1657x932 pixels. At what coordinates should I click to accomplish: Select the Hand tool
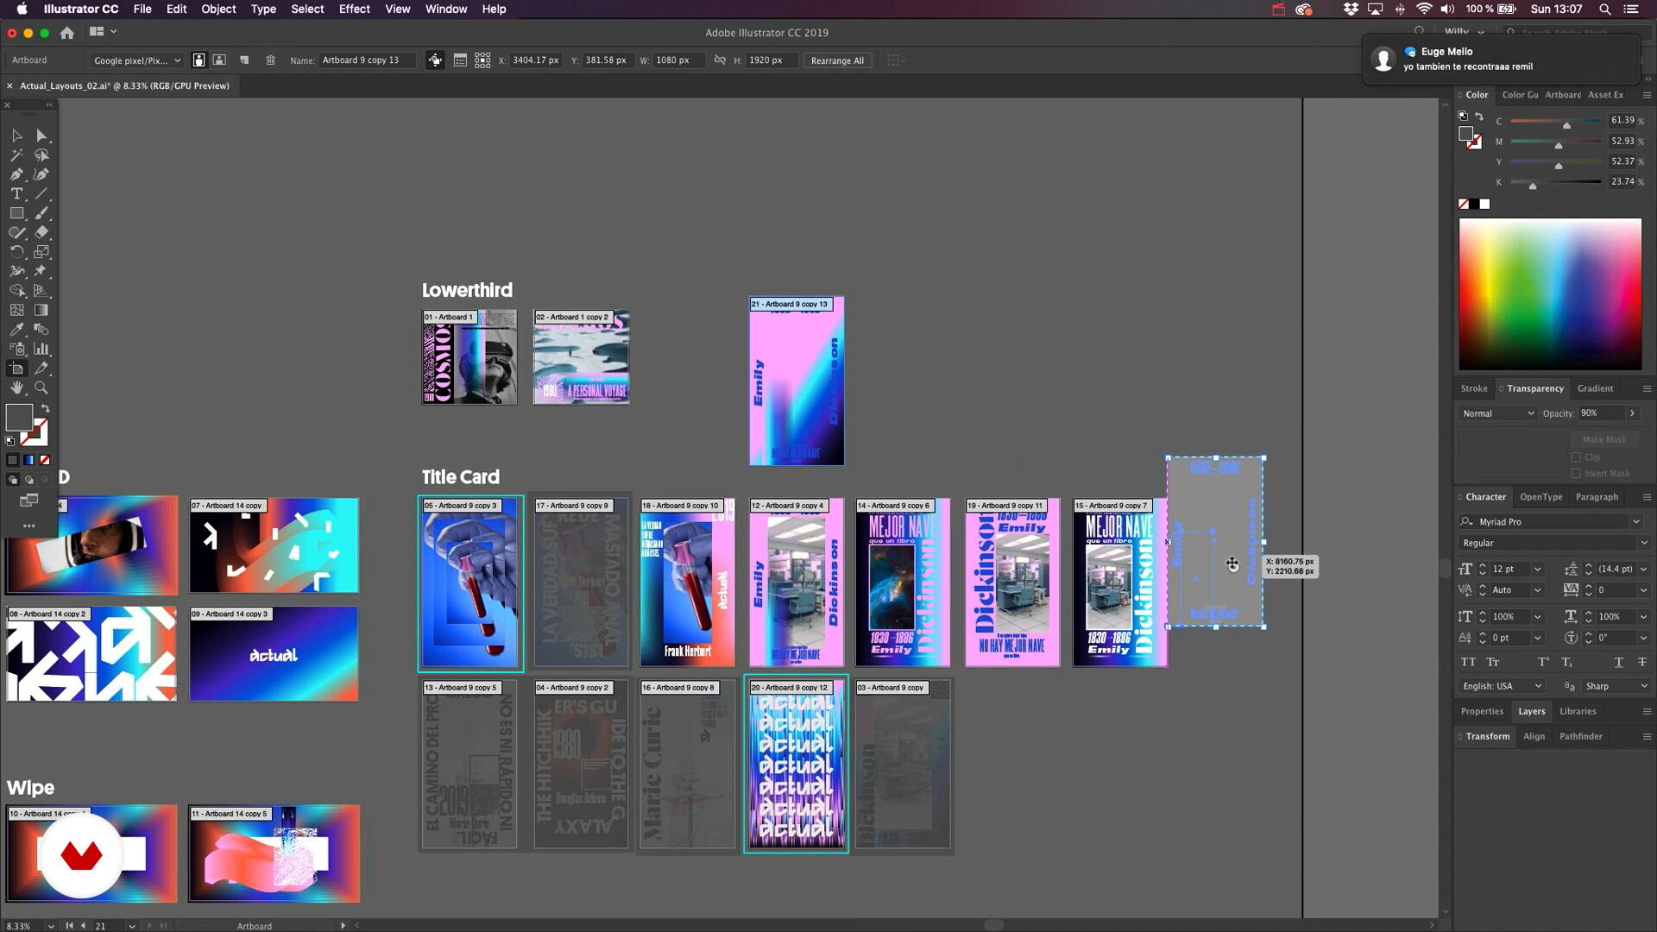[16, 387]
